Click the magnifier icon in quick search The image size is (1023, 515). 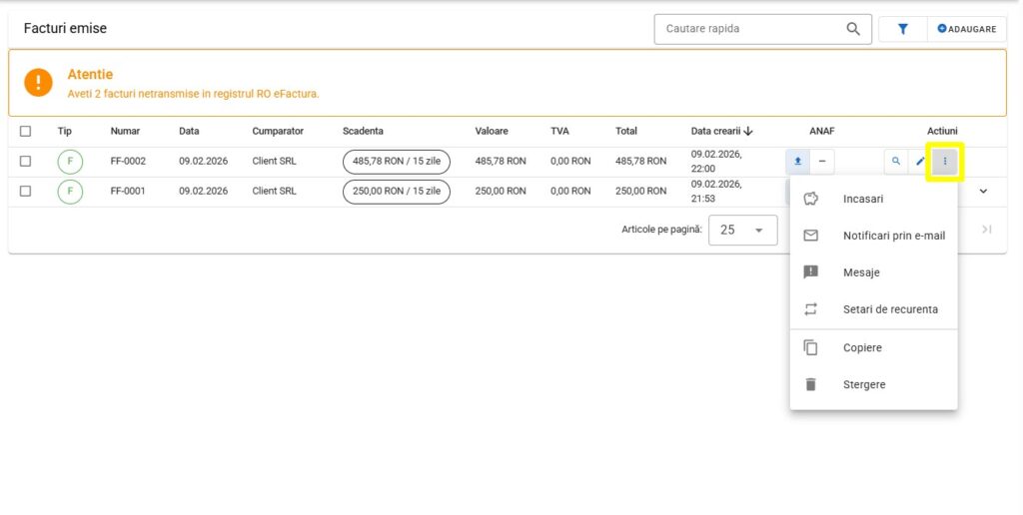[x=852, y=29]
